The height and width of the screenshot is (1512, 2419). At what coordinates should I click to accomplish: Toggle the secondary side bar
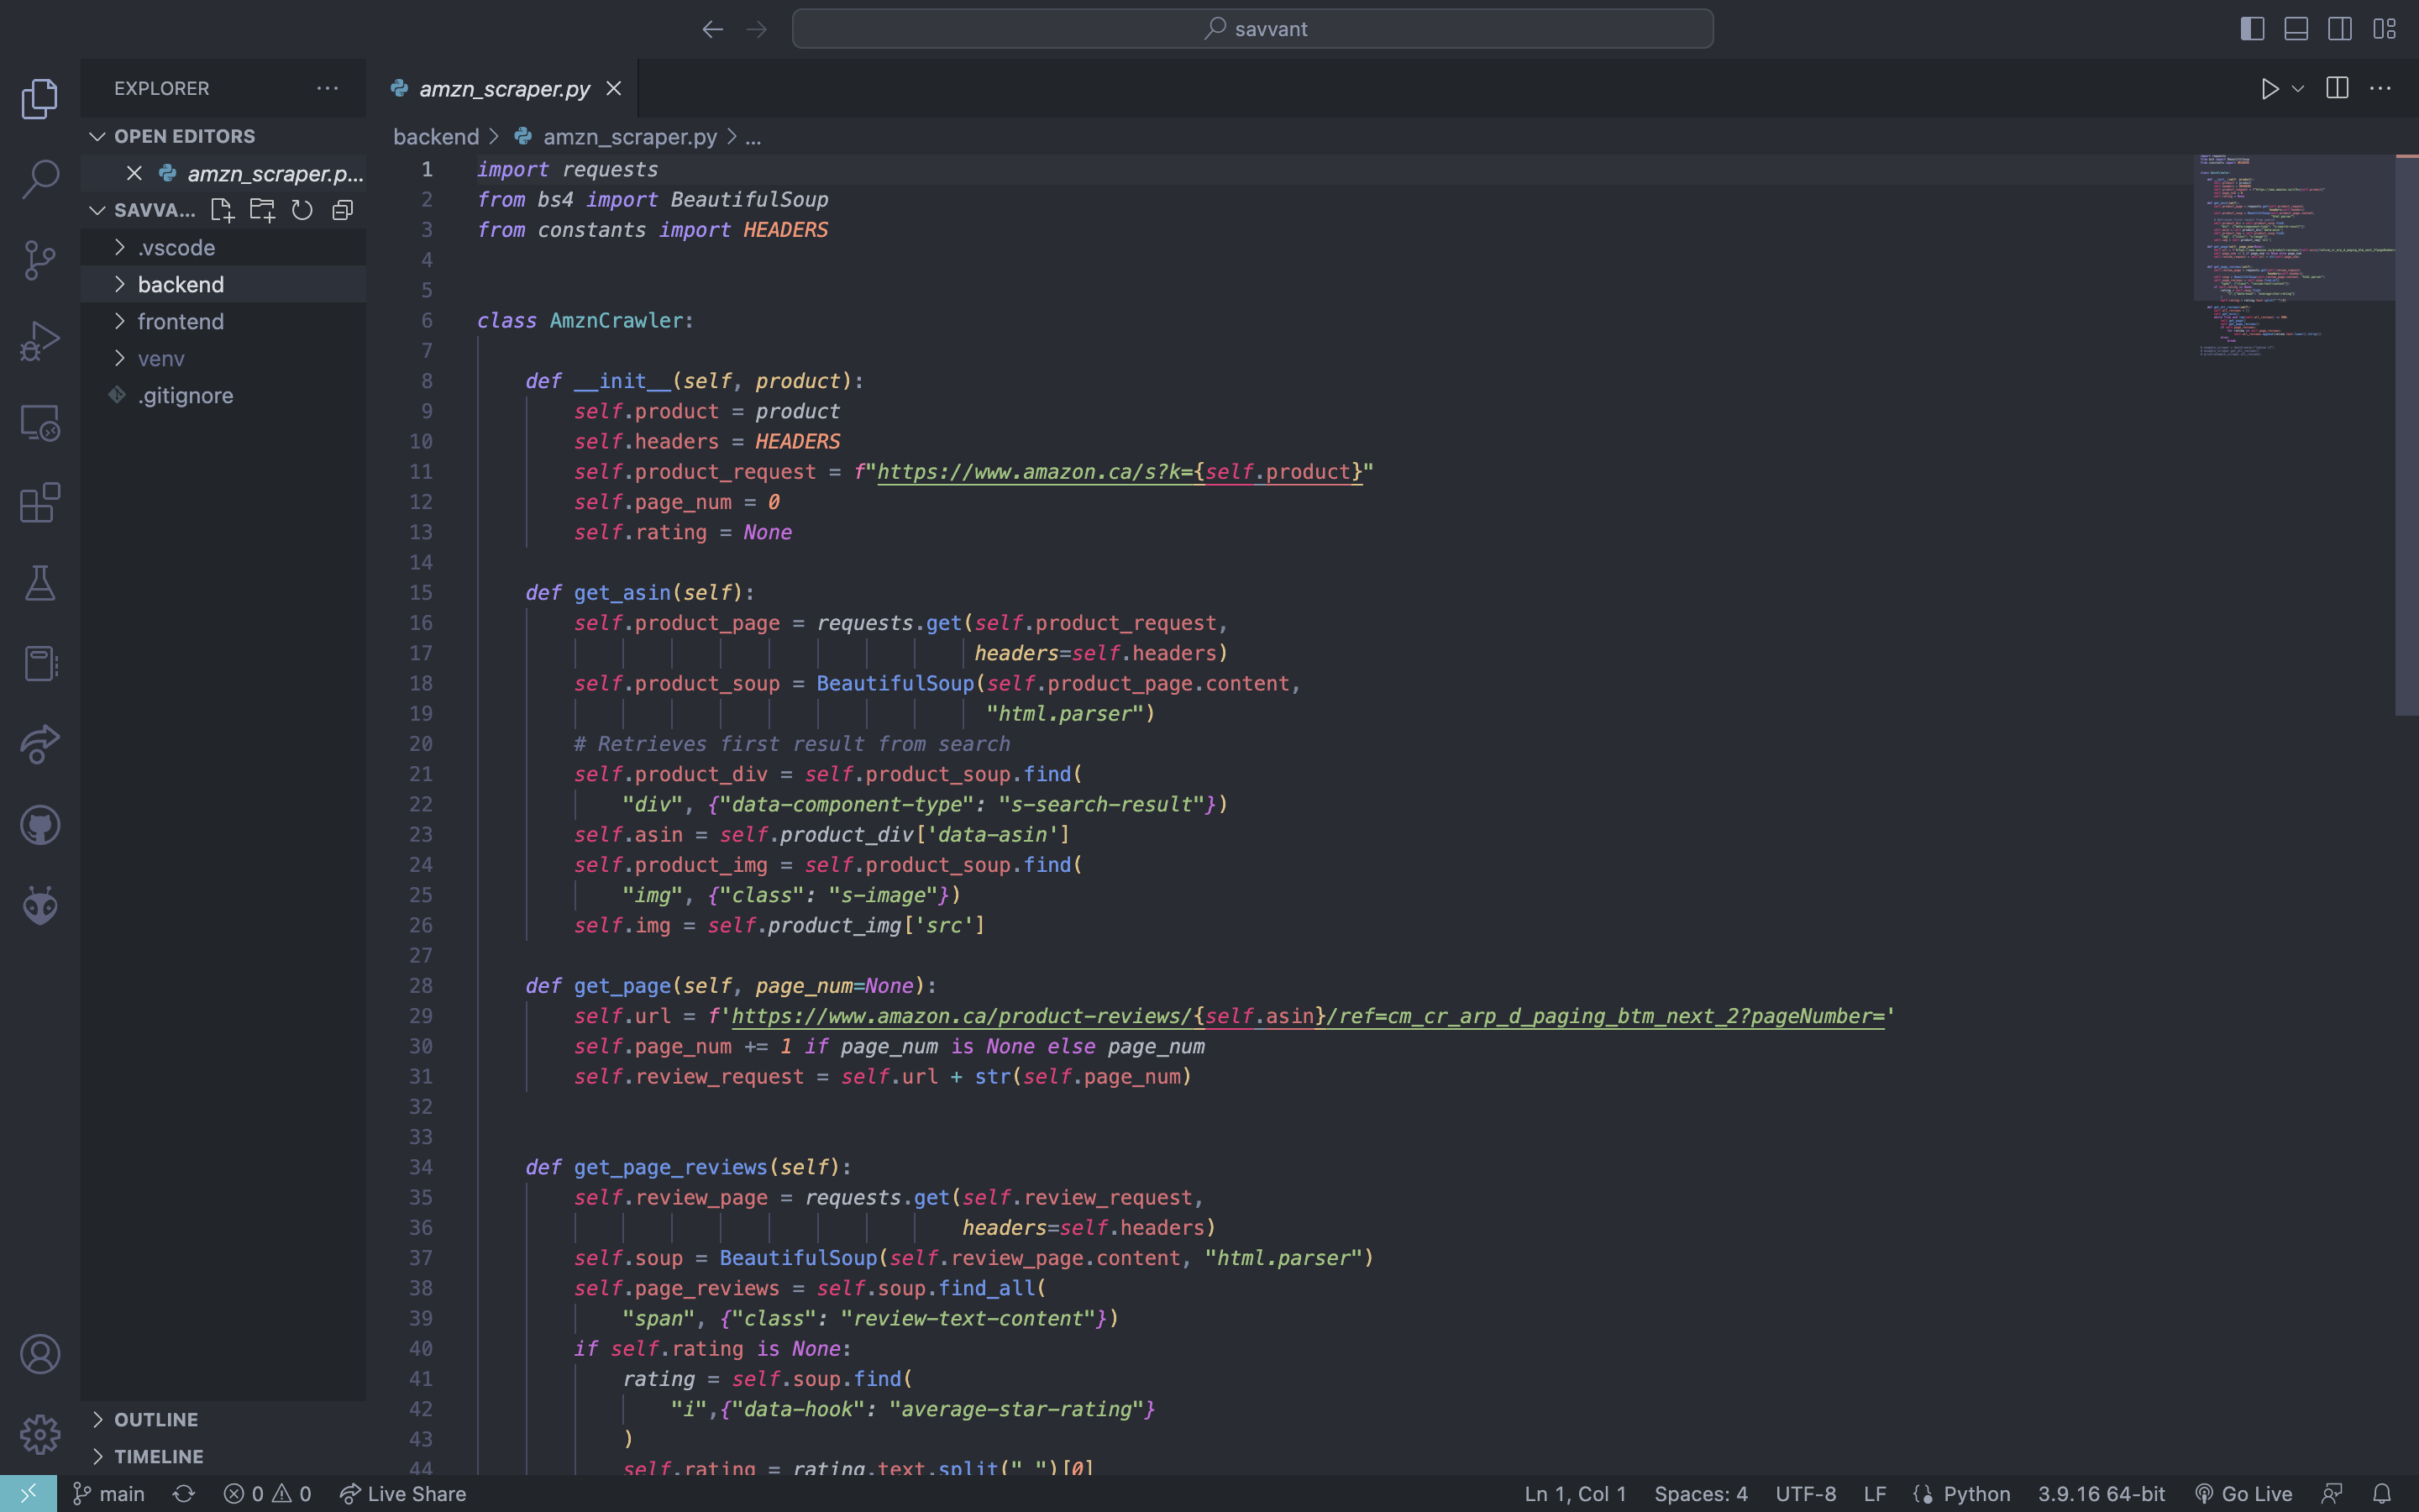pyautogui.click(x=2340, y=29)
